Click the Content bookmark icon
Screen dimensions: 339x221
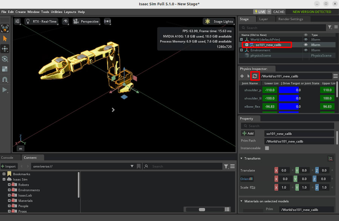coord(139,166)
